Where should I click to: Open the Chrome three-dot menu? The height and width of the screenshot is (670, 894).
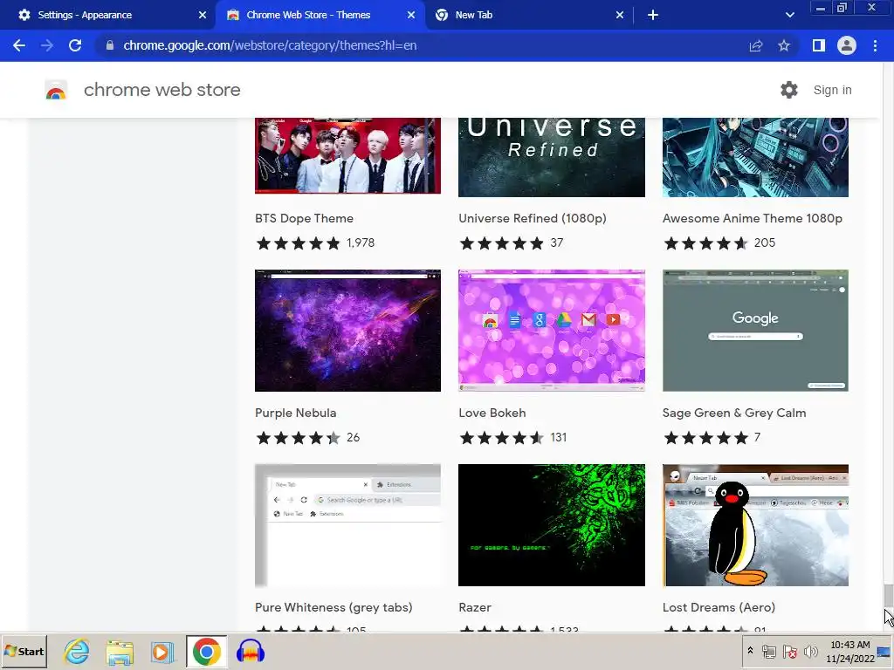tap(875, 45)
